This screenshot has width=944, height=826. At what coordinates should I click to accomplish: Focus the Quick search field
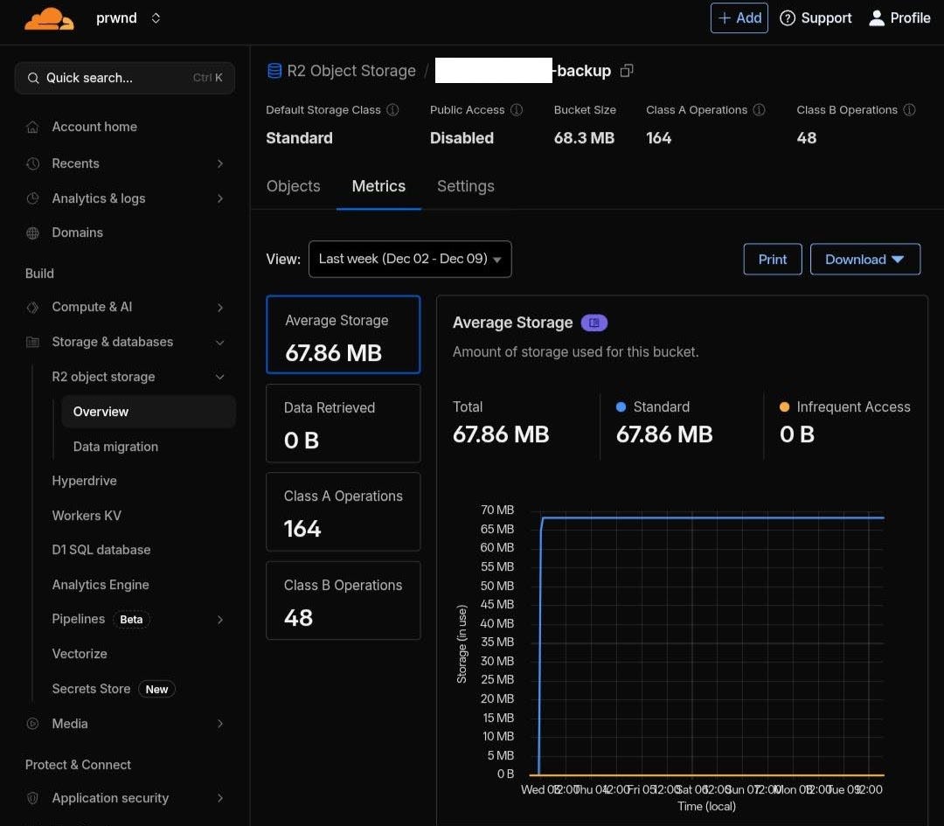point(125,78)
